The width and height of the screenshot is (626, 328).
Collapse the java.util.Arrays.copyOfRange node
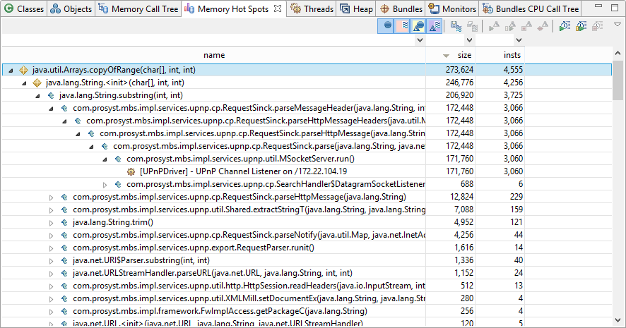point(10,70)
